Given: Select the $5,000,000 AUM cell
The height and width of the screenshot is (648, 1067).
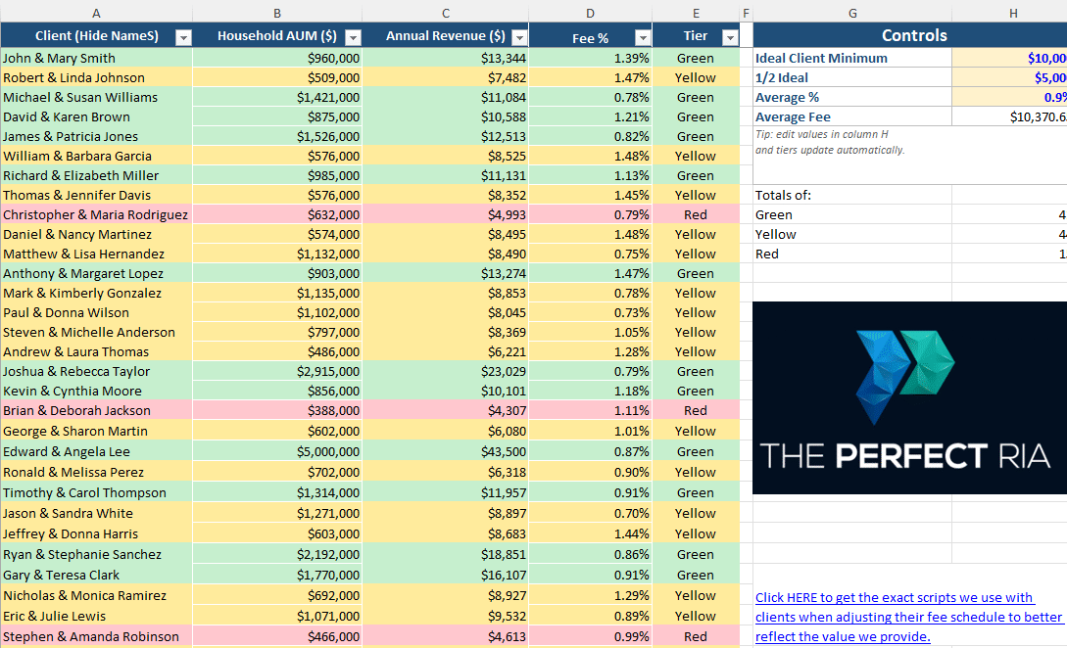Looking at the screenshot, I should [277, 451].
